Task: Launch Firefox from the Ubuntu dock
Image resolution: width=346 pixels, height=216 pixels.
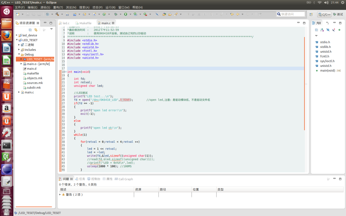Action: coord(6,36)
